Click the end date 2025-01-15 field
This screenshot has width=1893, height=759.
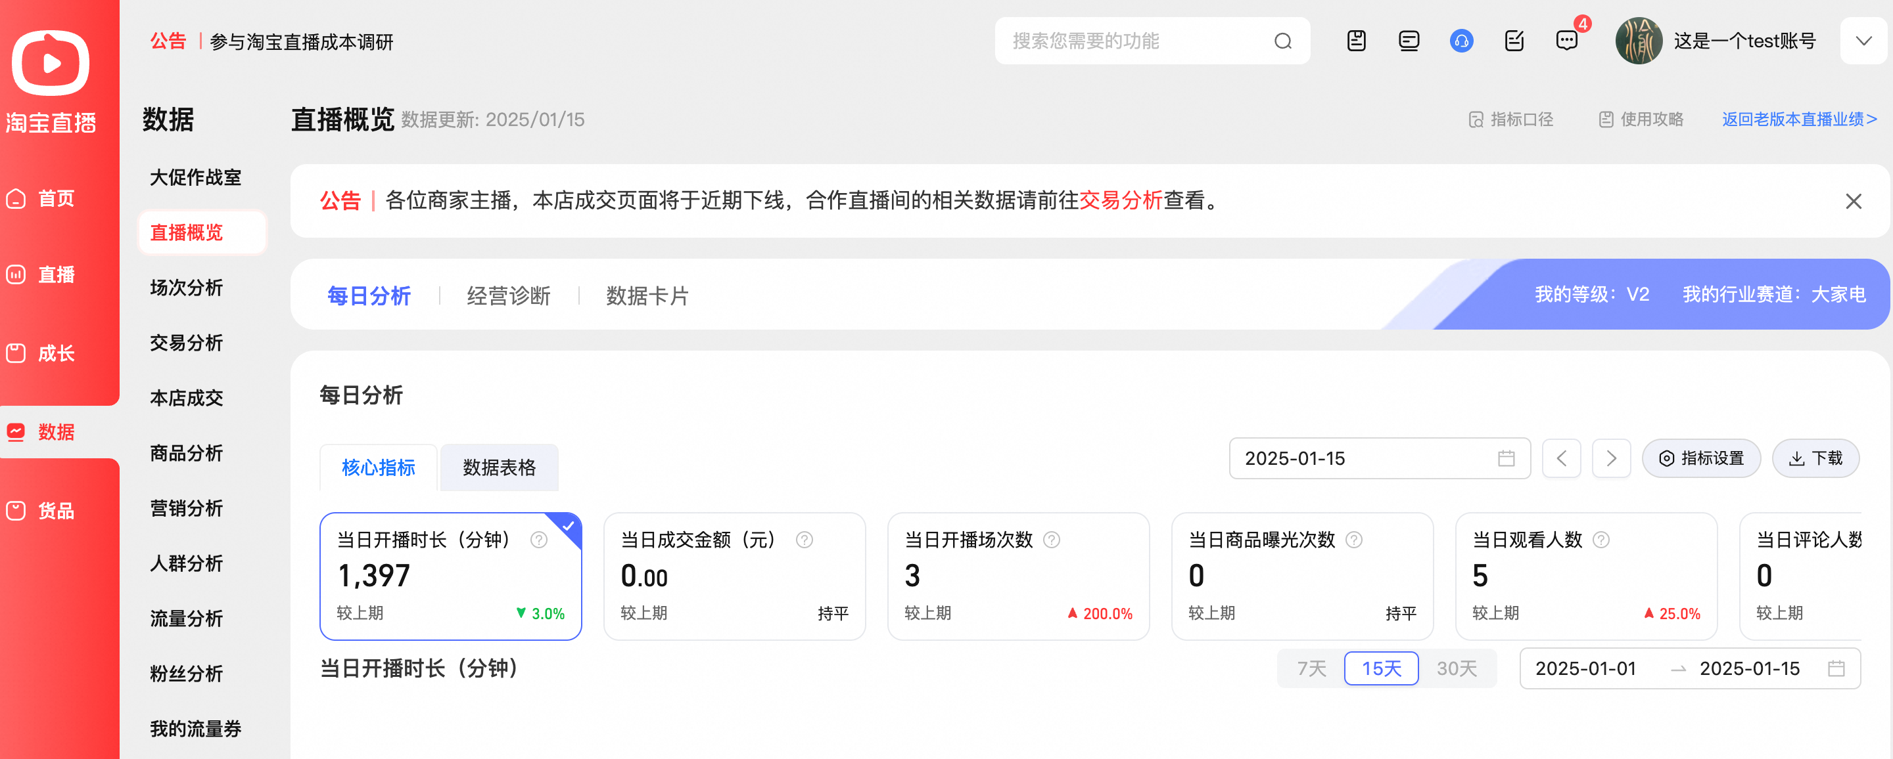[1750, 668]
